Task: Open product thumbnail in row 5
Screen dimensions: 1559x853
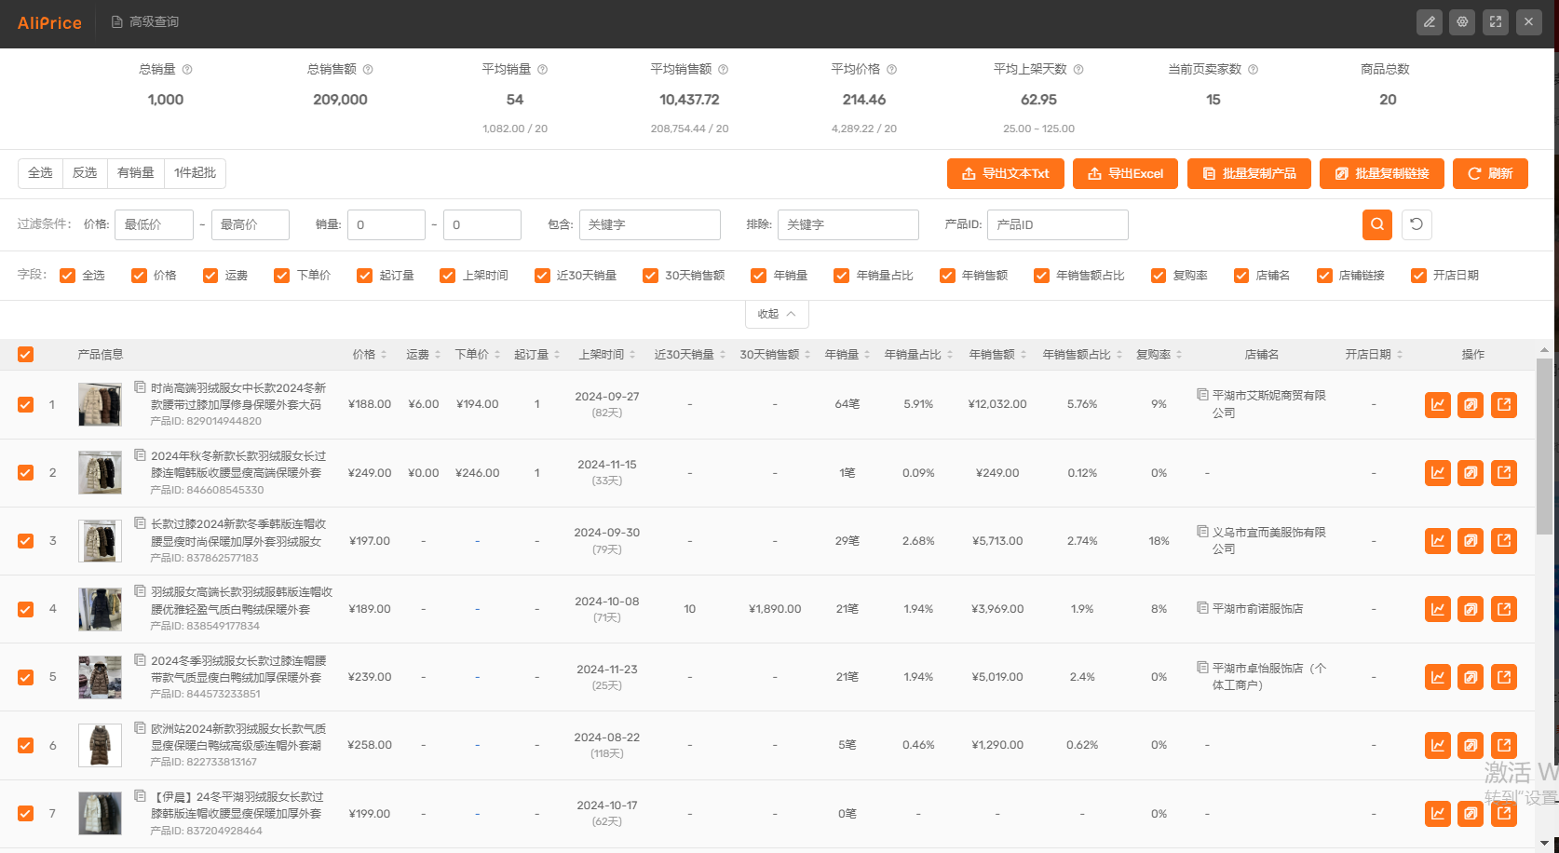Action: point(100,677)
